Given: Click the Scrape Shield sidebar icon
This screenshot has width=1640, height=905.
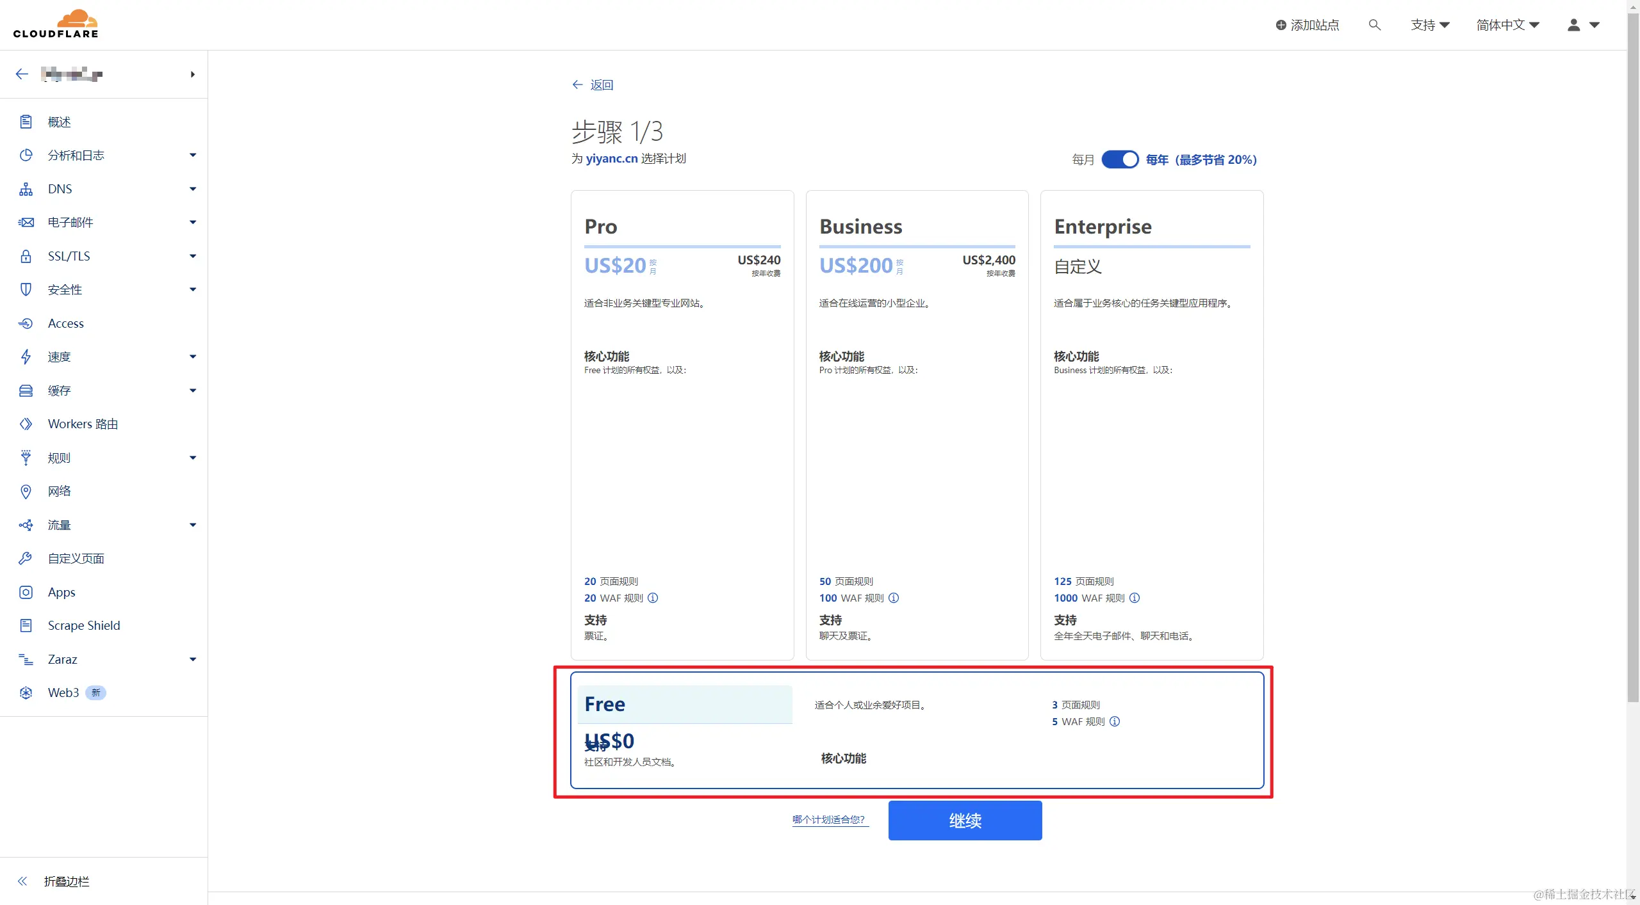Looking at the screenshot, I should coord(26,625).
